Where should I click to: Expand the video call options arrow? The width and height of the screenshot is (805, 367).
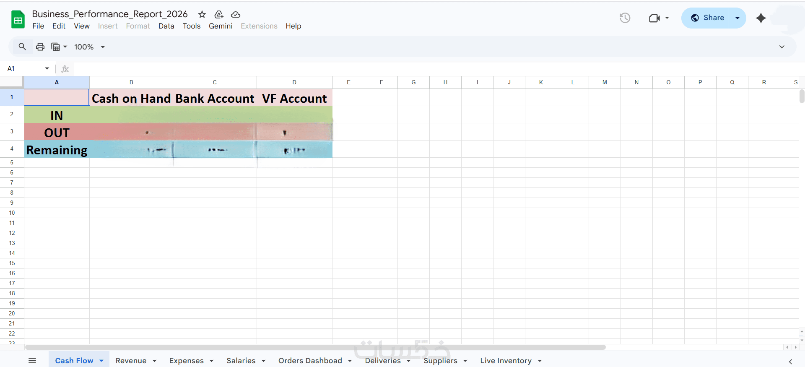pyautogui.click(x=667, y=18)
